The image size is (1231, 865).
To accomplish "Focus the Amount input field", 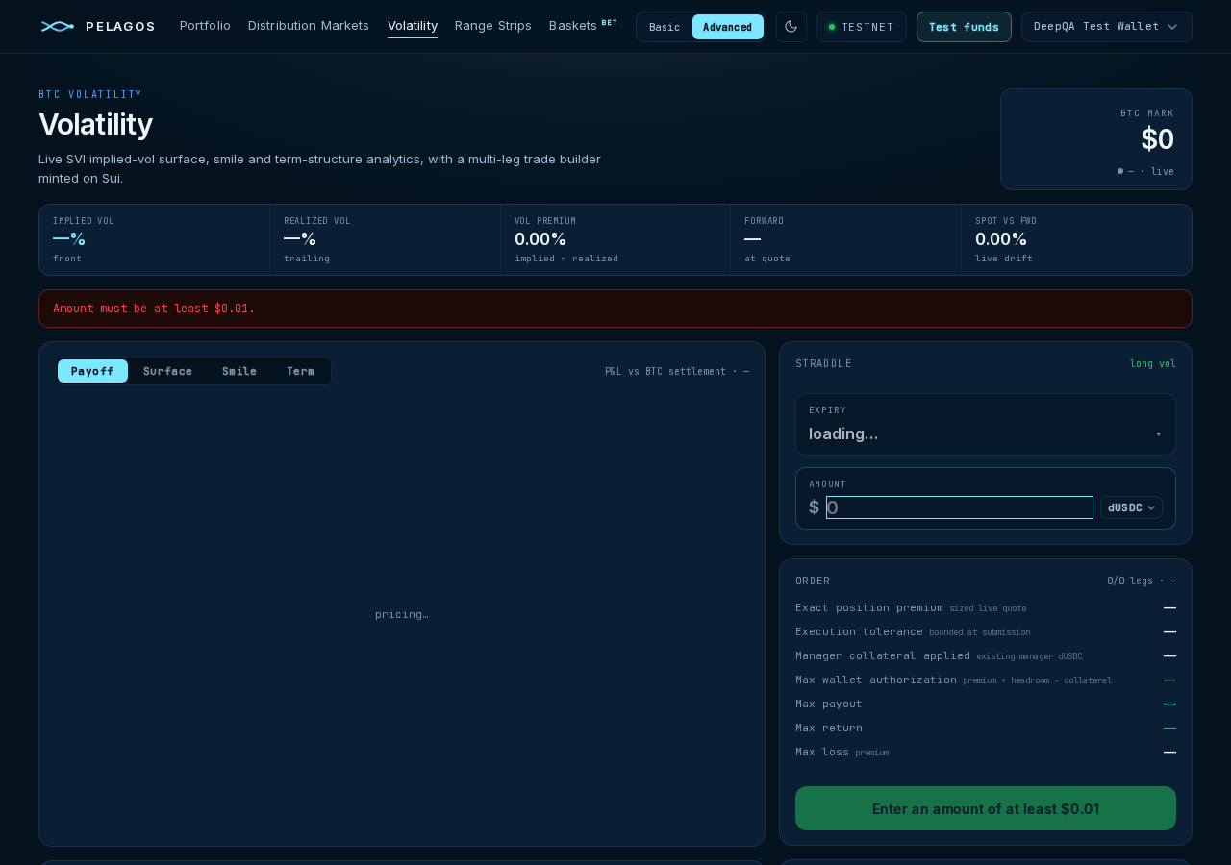I will 960,507.
